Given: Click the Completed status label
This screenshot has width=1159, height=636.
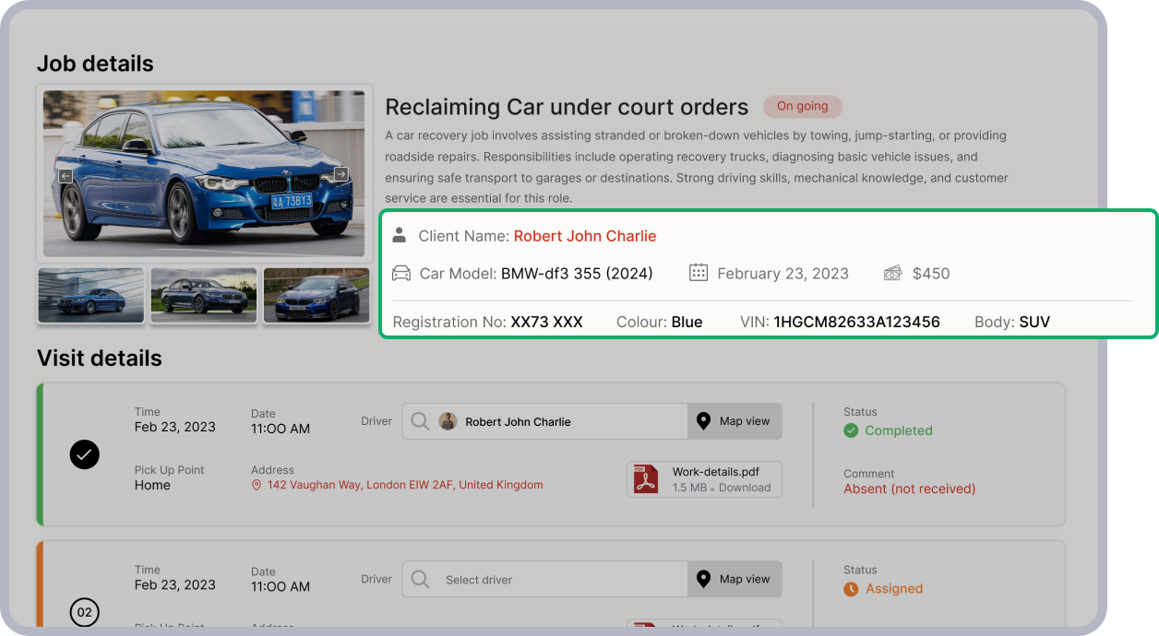Looking at the screenshot, I should click(x=899, y=430).
